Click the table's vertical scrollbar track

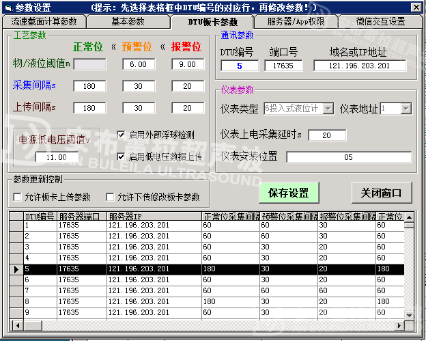point(408,287)
